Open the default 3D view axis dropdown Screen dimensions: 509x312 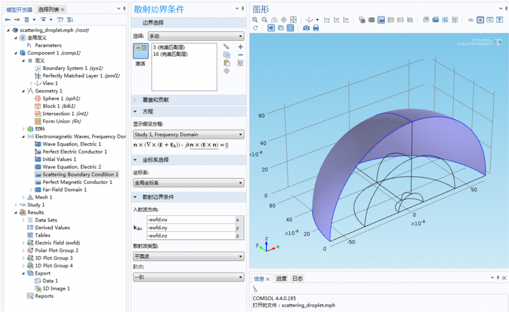point(317,20)
